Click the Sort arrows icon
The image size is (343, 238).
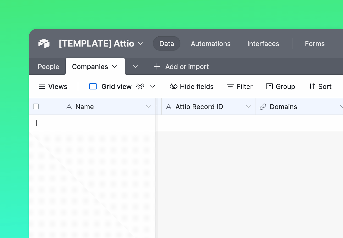pos(312,87)
